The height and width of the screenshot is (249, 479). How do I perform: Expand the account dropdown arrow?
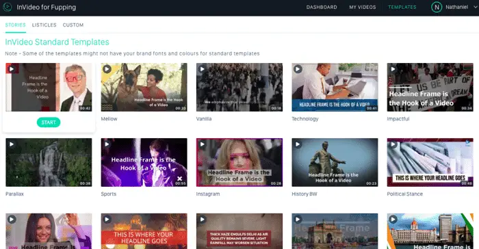[x=476, y=7]
